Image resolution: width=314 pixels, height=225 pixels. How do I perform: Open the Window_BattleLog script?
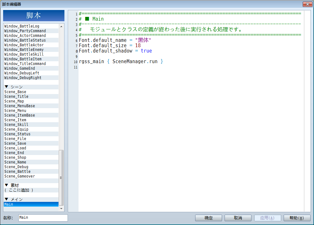click(x=31, y=26)
